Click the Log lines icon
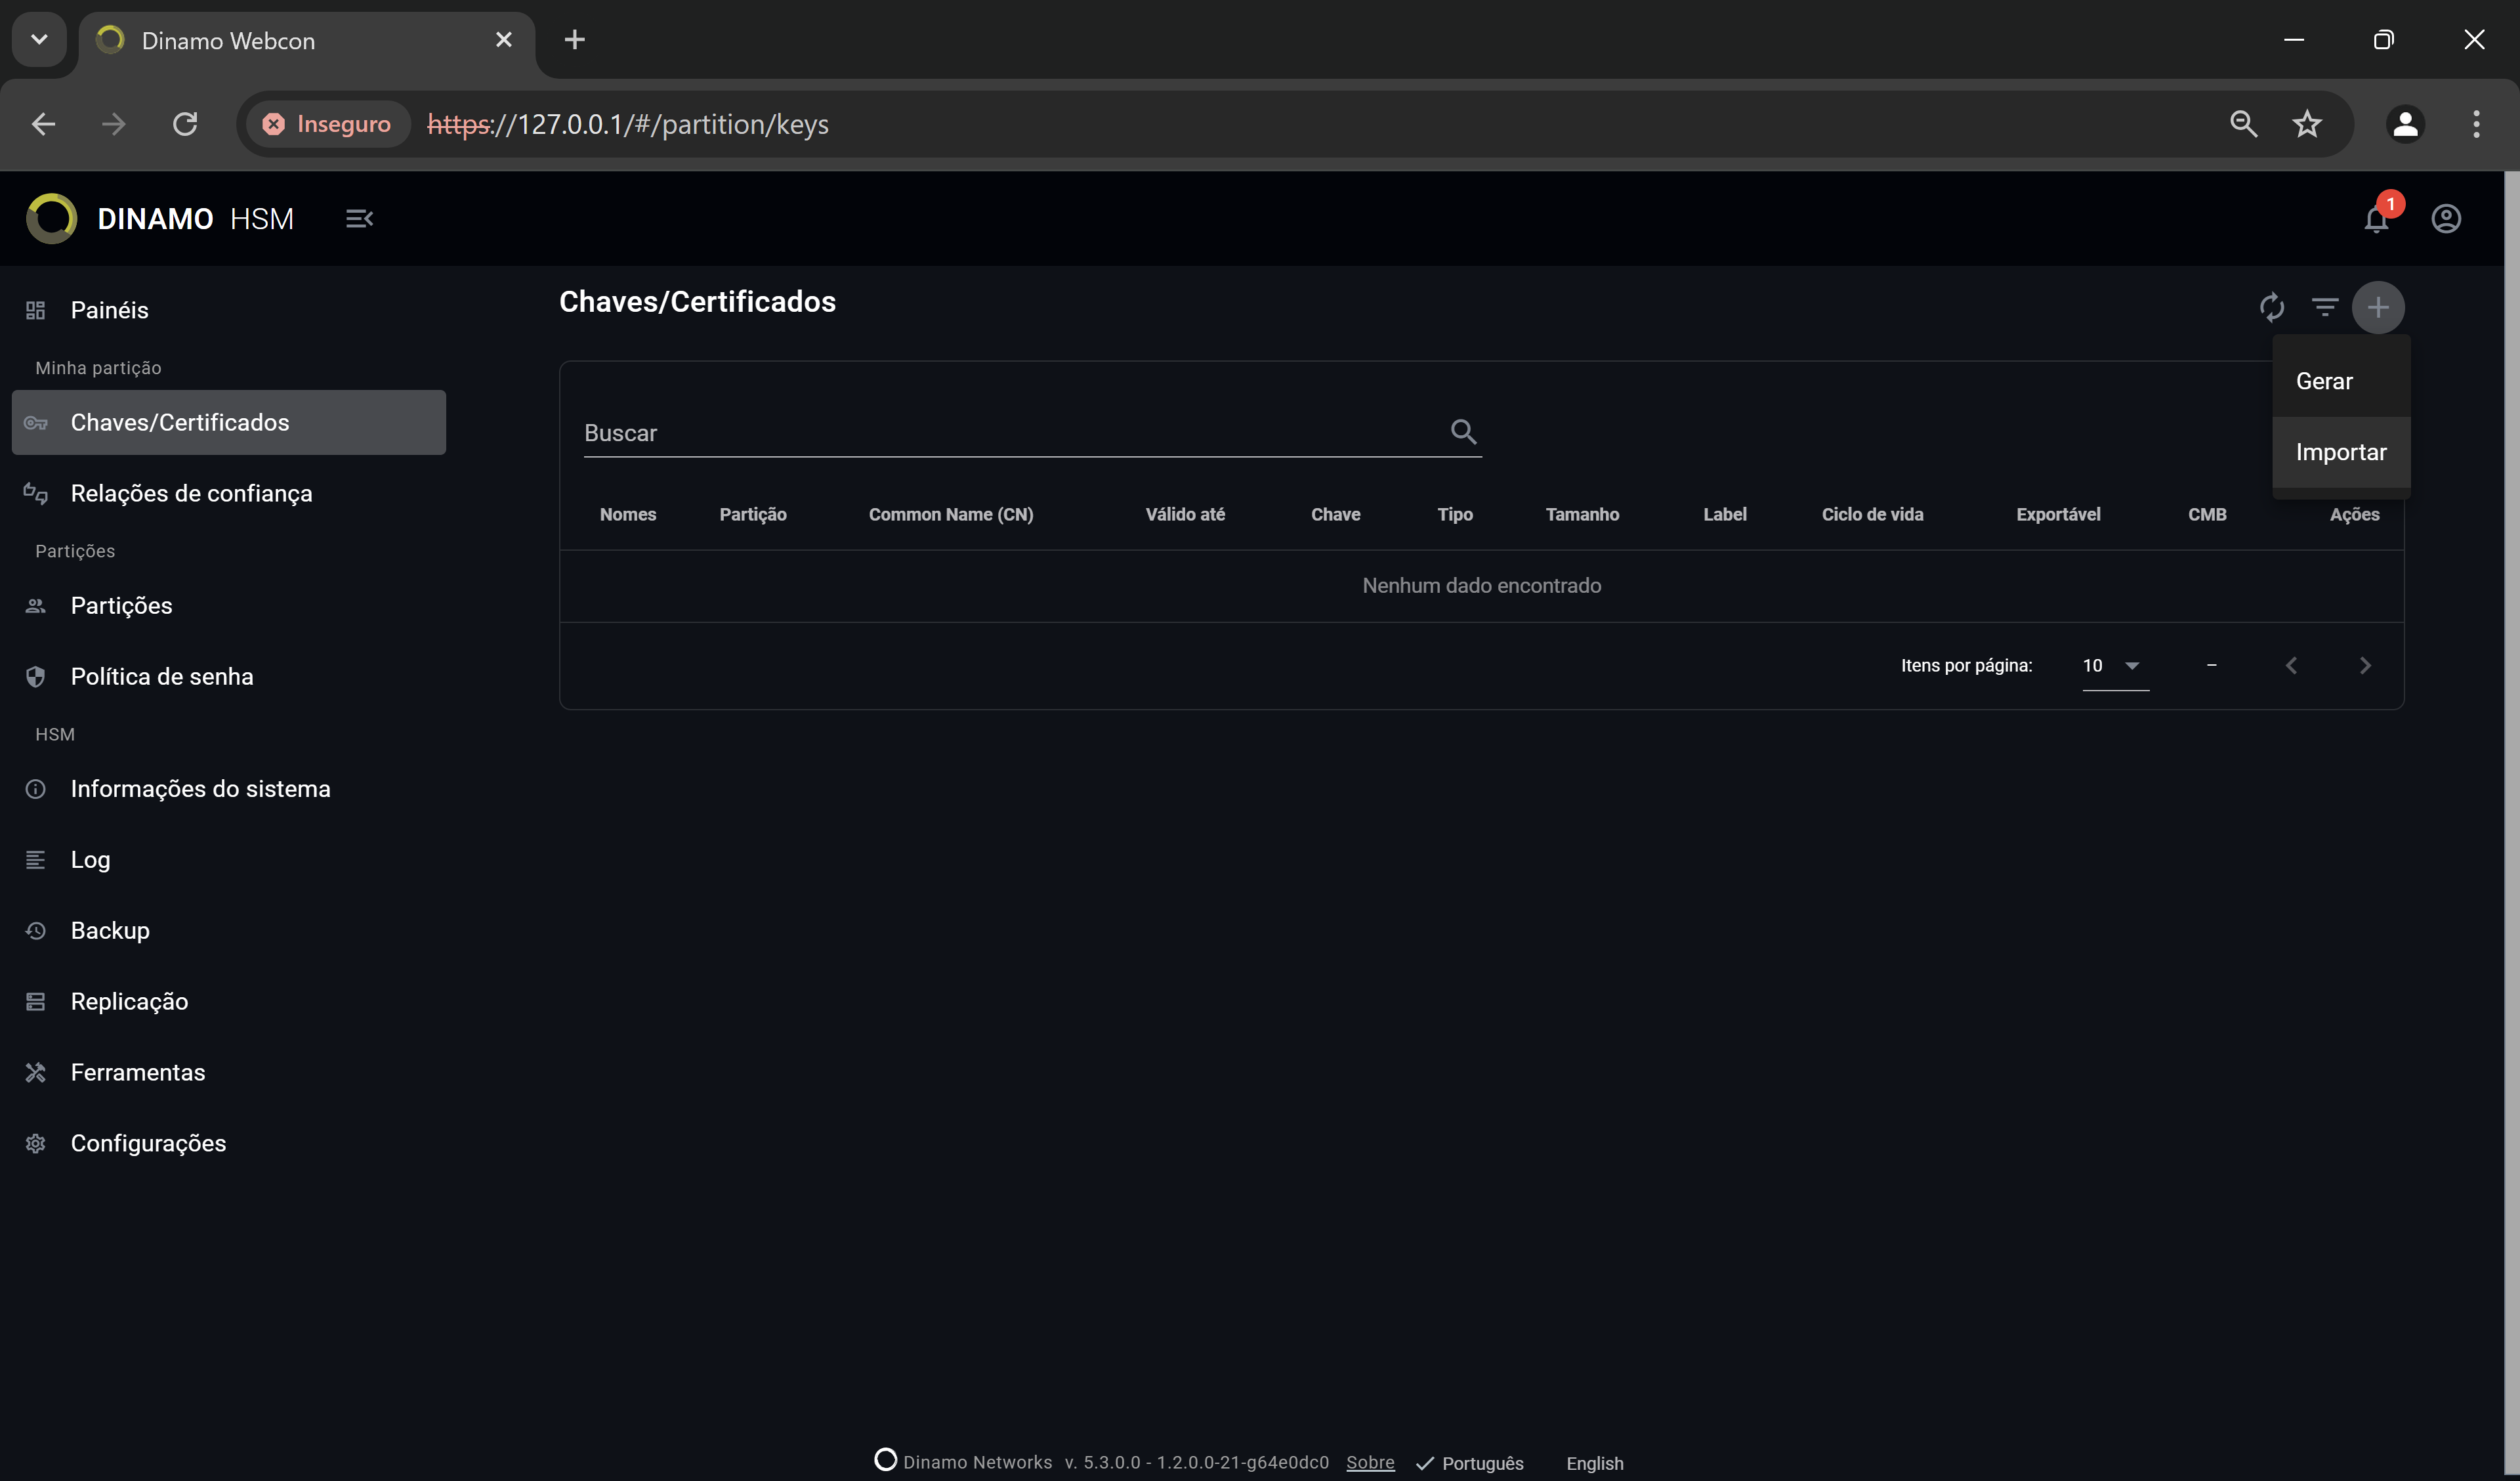2520x1481 pixels. 36,859
